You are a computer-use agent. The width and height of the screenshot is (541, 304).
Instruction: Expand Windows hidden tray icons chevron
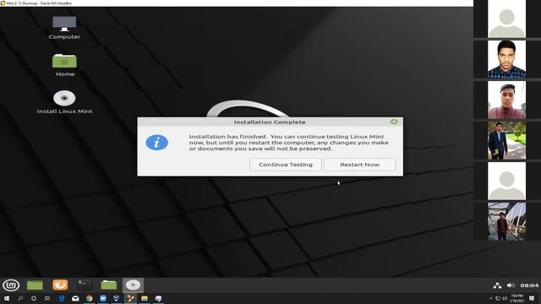click(x=491, y=298)
